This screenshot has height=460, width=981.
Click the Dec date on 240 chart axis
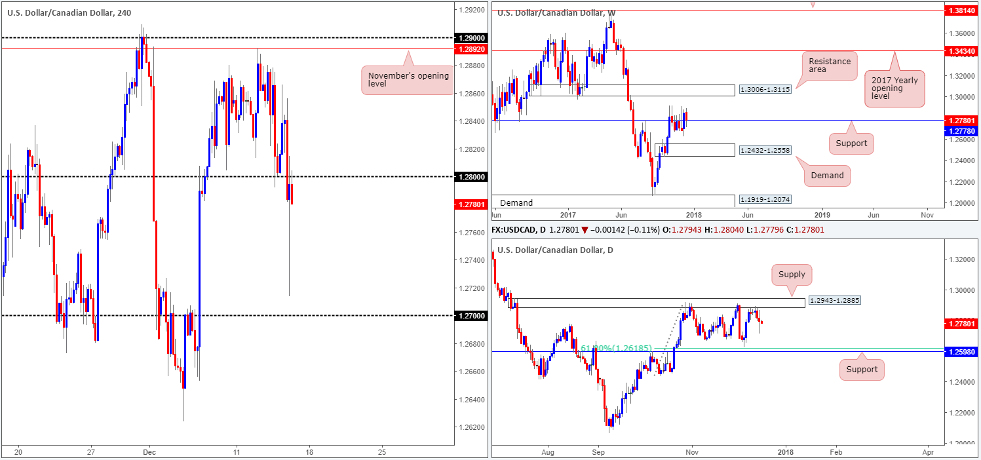pos(149,452)
